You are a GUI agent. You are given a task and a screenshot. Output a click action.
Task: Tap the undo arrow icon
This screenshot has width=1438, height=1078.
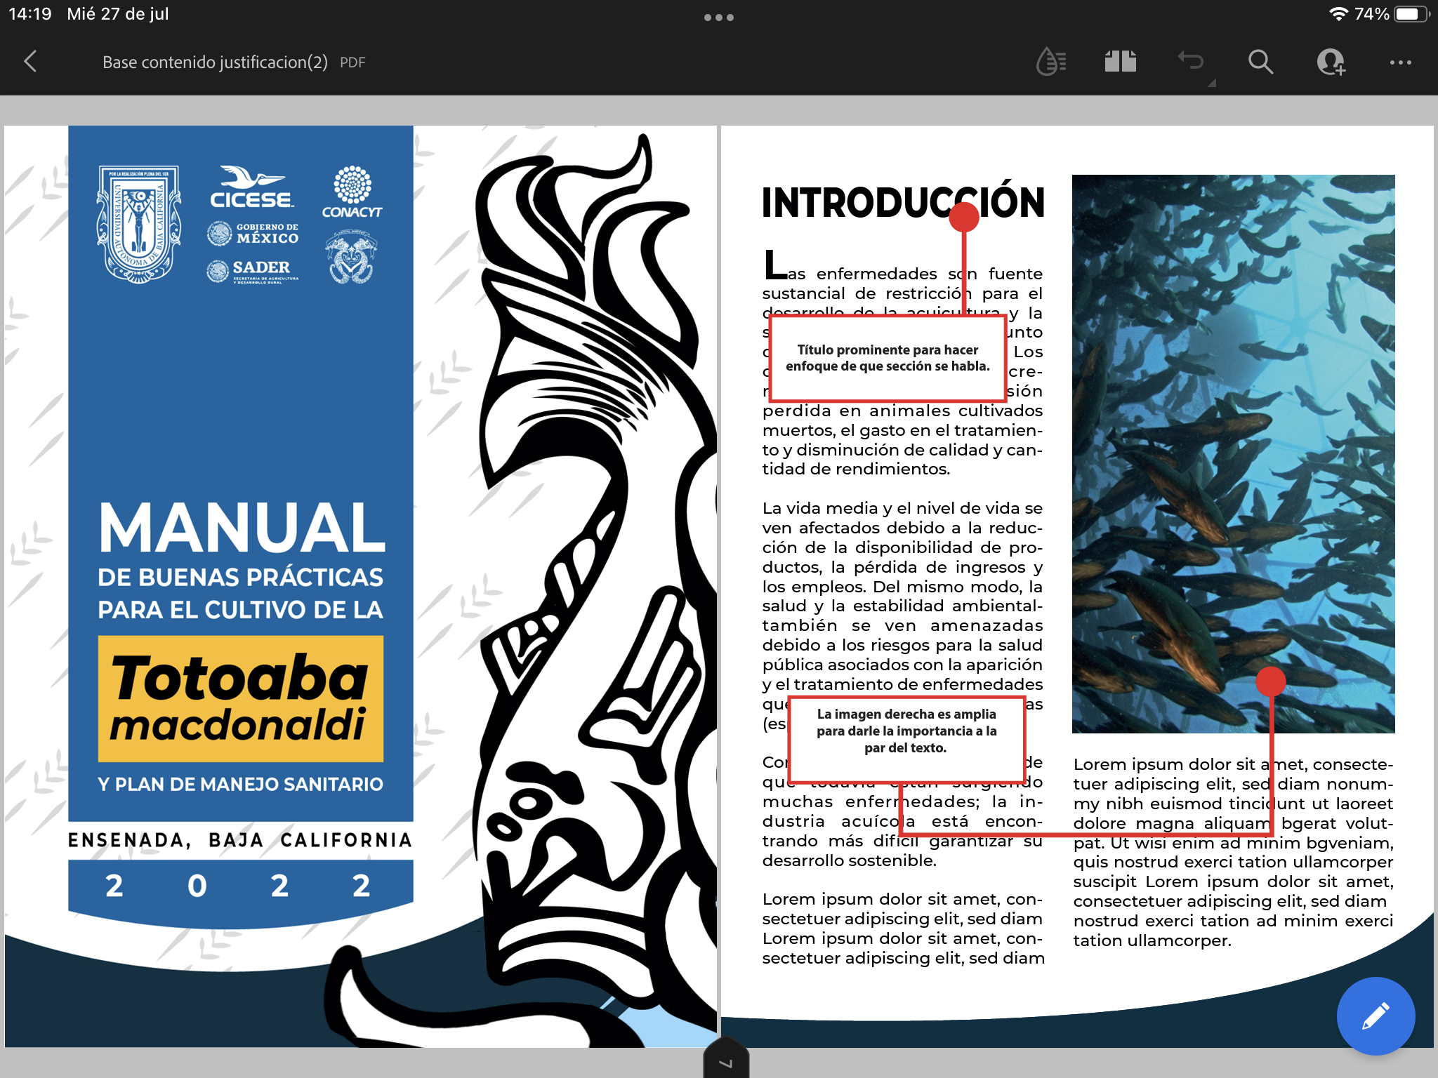pyautogui.click(x=1191, y=62)
